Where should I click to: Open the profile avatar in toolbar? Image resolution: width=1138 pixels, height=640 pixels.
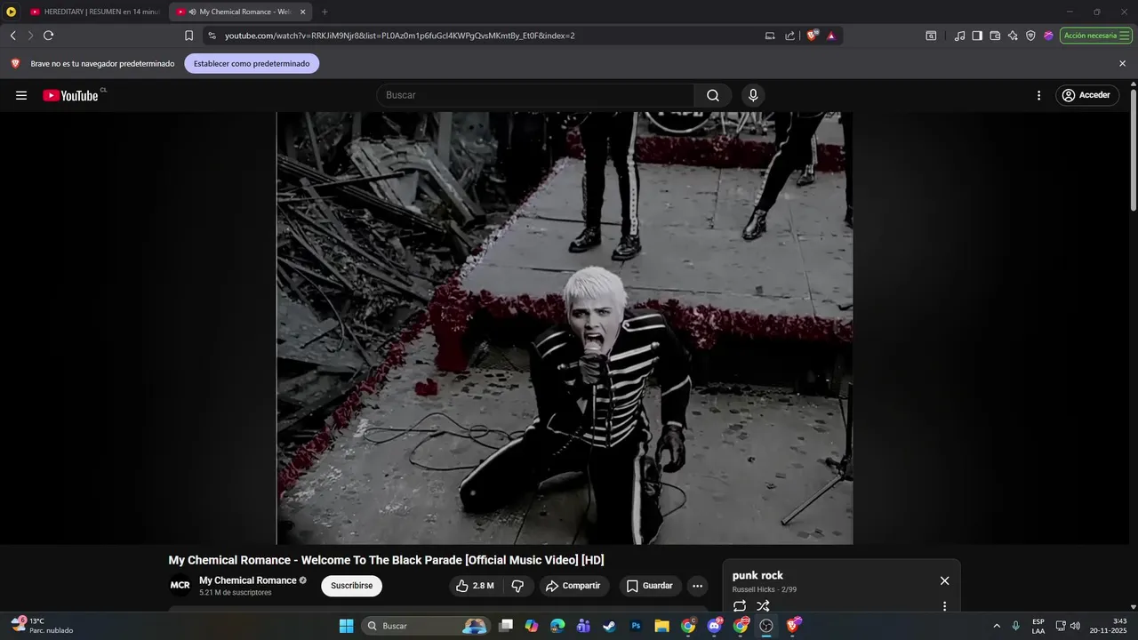1048,36
